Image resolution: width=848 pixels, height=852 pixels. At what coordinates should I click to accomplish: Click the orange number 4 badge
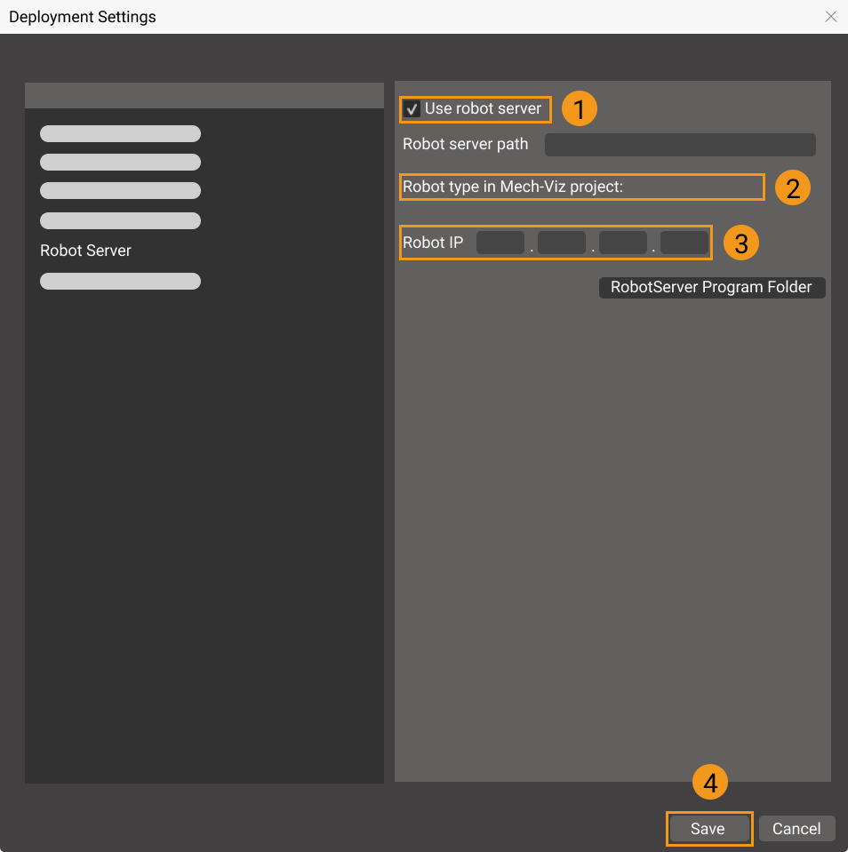pos(710,783)
